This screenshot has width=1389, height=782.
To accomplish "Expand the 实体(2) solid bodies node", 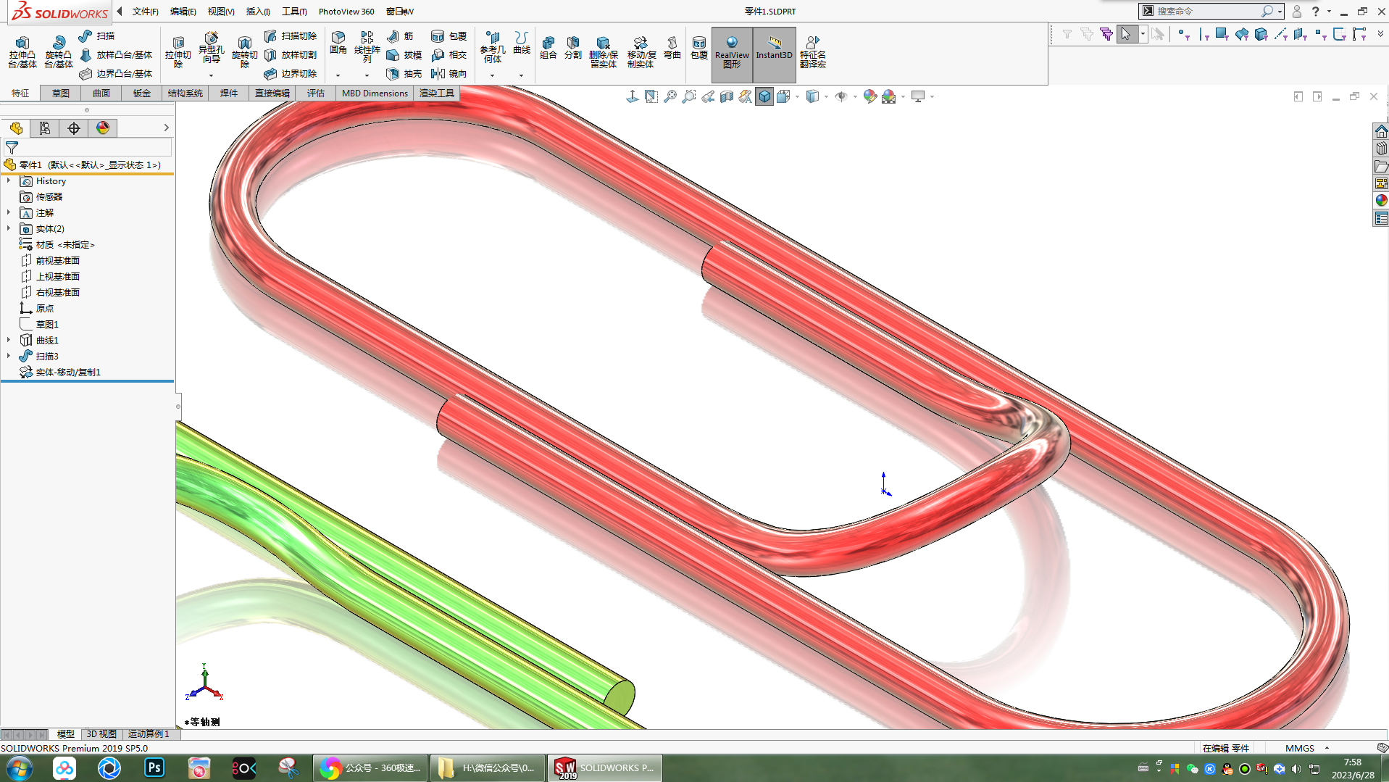I will point(9,228).
